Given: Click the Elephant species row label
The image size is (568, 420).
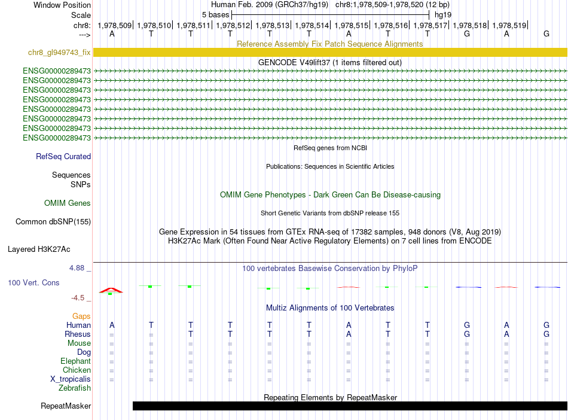Looking at the screenshot, I should tap(75, 361).
